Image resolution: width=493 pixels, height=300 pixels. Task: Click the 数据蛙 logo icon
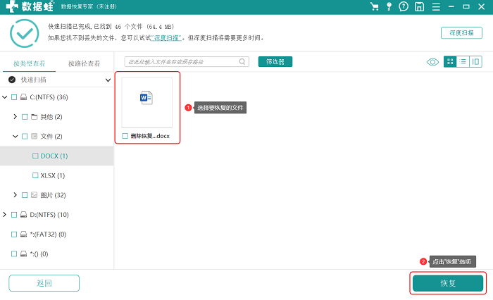point(12,6)
